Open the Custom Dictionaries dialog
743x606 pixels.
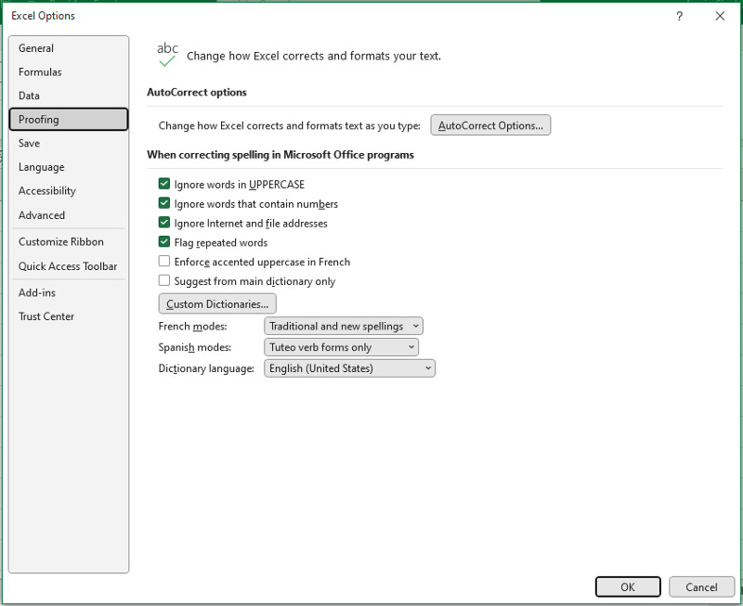[x=217, y=304]
